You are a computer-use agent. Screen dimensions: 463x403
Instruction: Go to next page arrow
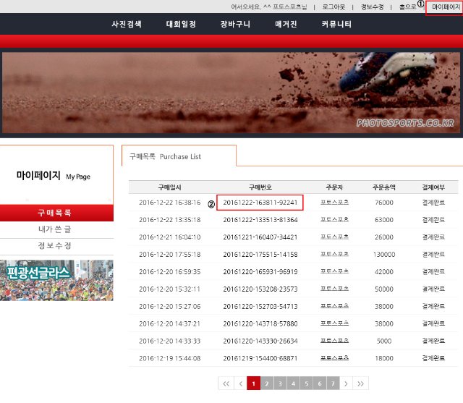coord(346,383)
